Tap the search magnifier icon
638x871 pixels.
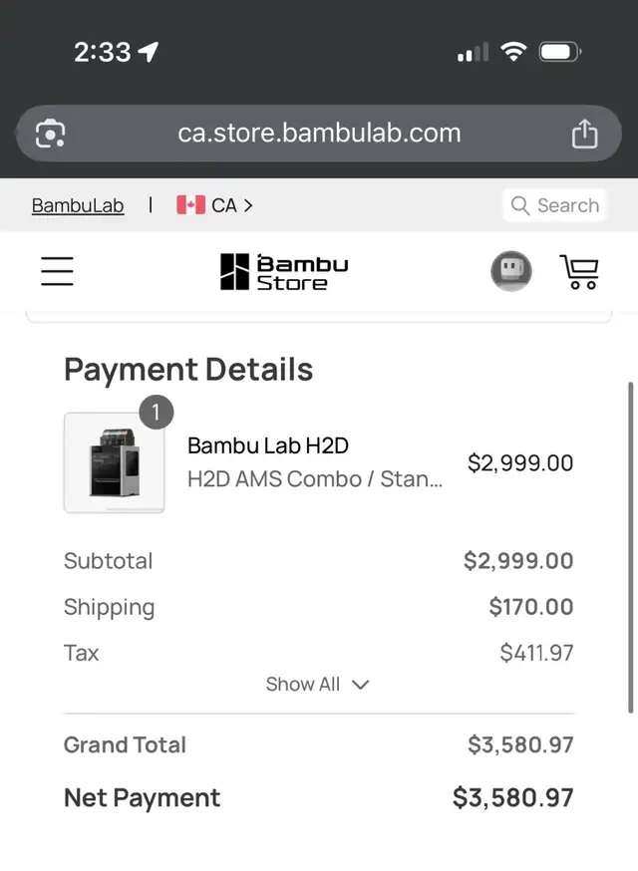pos(520,205)
